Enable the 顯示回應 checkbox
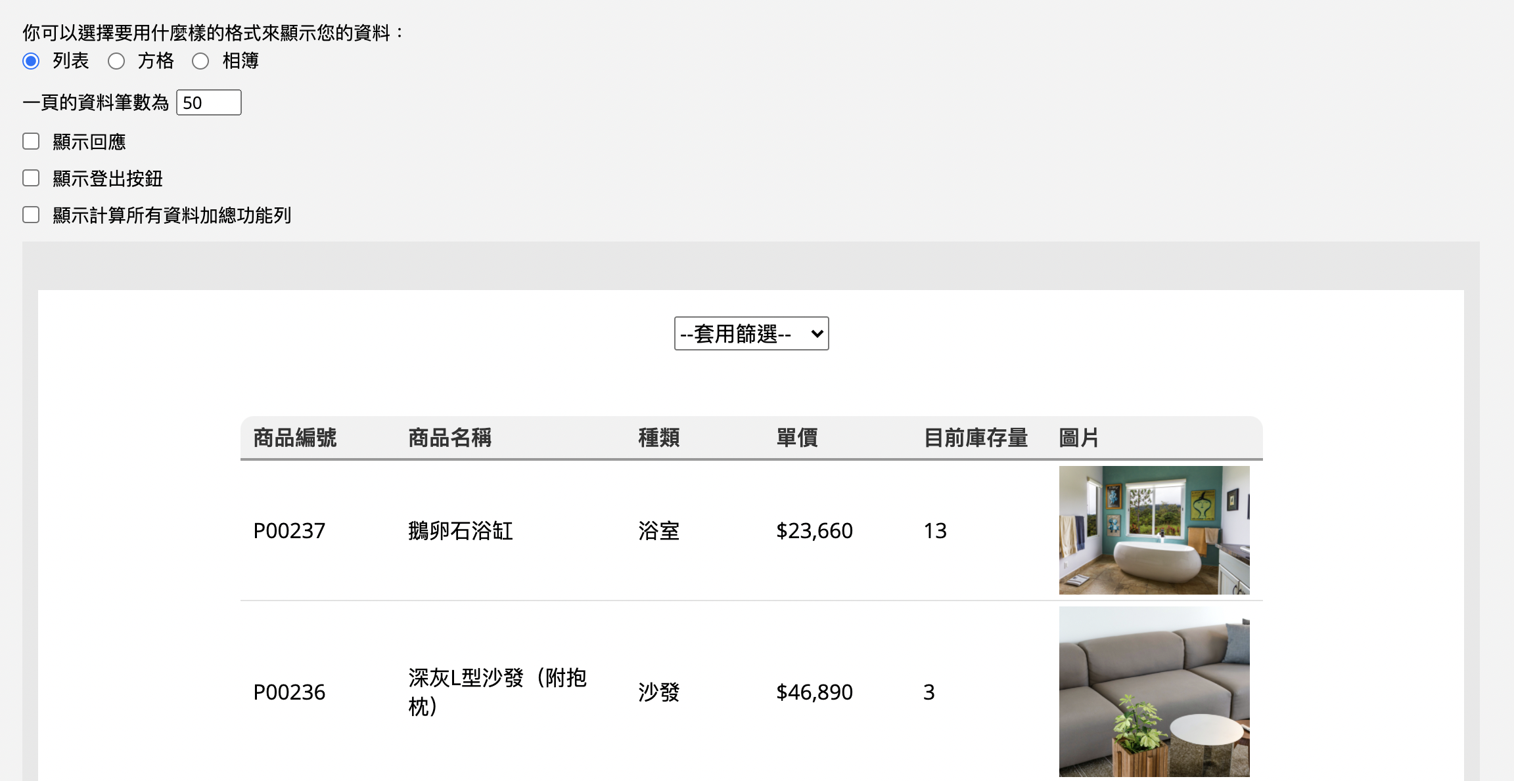1514x781 pixels. pyautogui.click(x=31, y=142)
